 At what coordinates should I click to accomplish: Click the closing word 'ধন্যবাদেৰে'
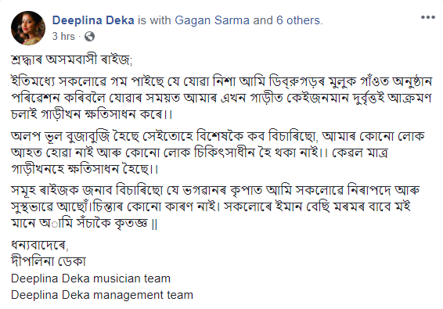[x=40, y=245]
